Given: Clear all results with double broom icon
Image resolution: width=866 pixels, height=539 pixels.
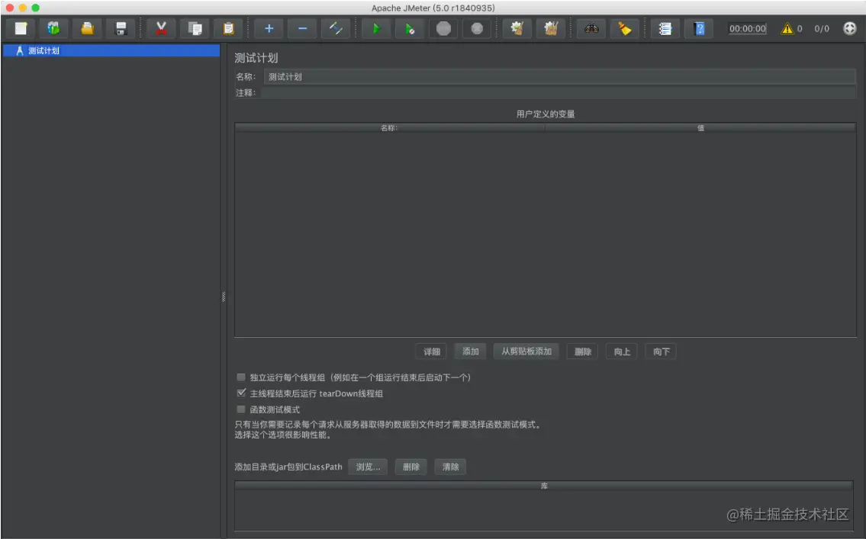Looking at the screenshot, I should pyautogui.click(x=551, y=29).
